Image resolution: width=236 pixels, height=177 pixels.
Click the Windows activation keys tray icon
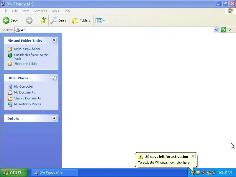coord(193,173)
